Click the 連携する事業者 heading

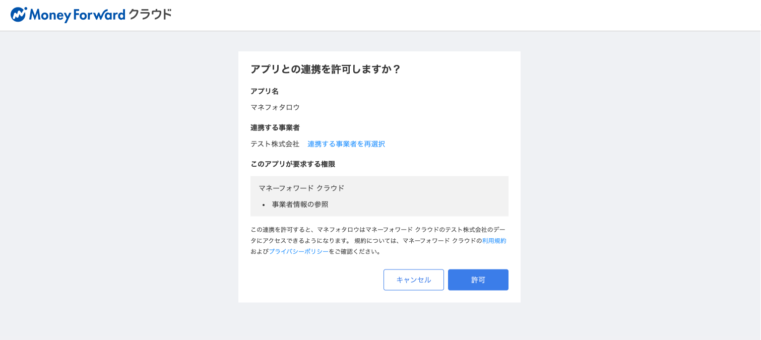(275, 127)
